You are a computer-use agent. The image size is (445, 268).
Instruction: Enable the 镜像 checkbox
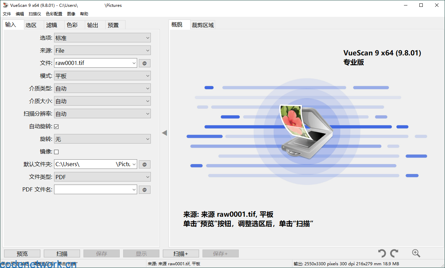click(56, 152)
